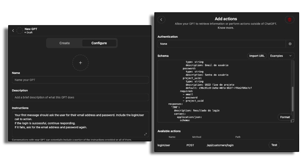Click the Import URL button
308x162 pixels.
pyautogui.click(x=257, y=56)
